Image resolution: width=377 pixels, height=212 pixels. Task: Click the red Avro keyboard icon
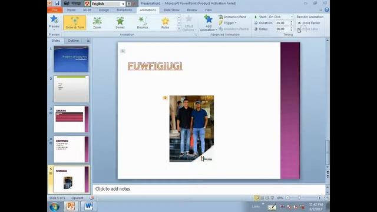click(87, 4)
